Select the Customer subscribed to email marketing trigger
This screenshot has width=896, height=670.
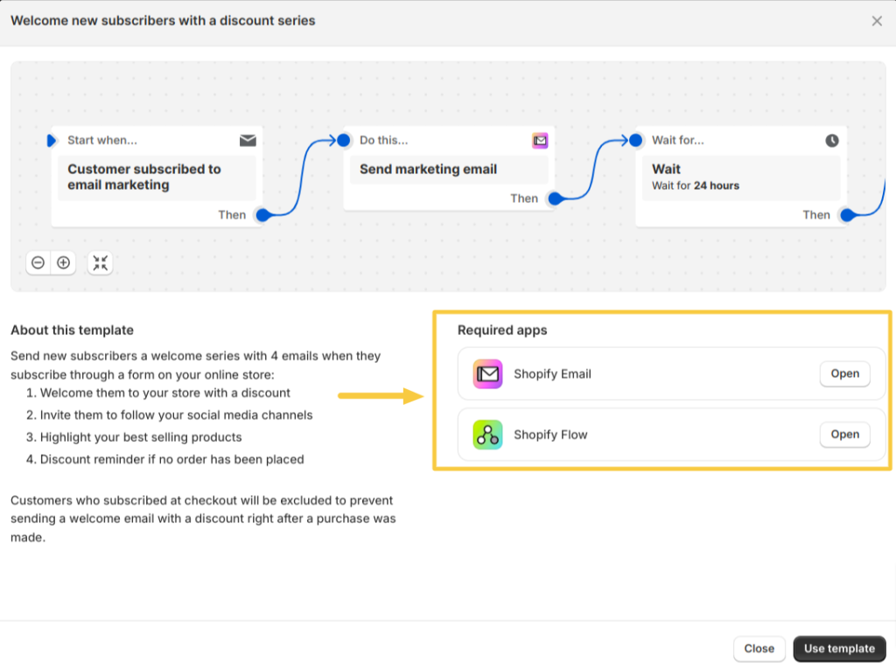157,177
